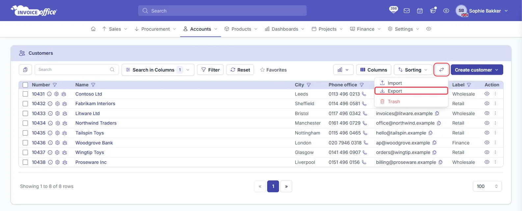The image size is (522, 211).
Task: Click the InvoiceOffice logo
Action: click(x=34, y=11)
